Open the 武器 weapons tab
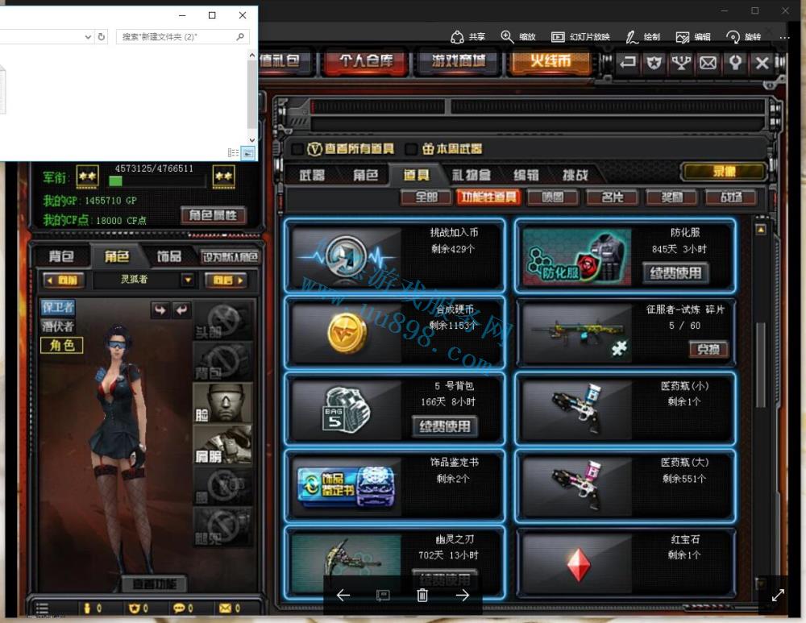The image size is (806, 623). click(x=312, y=175)
